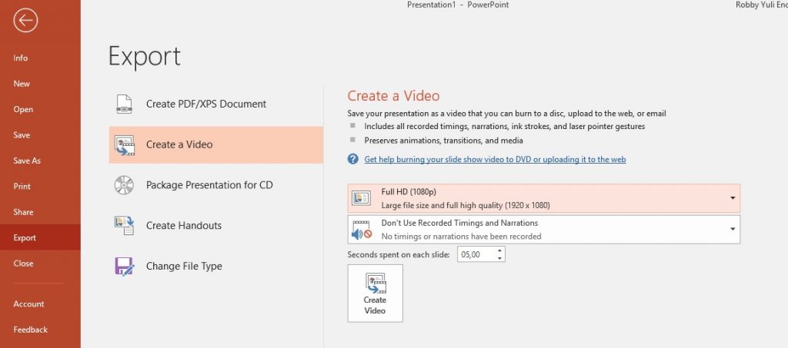Click the Create PDF/XPS Document icon

point(124,104)
